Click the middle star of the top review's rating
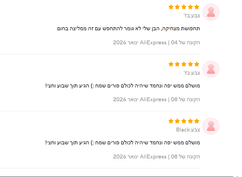This screenshot has height=177, width=242. (184, 7)
